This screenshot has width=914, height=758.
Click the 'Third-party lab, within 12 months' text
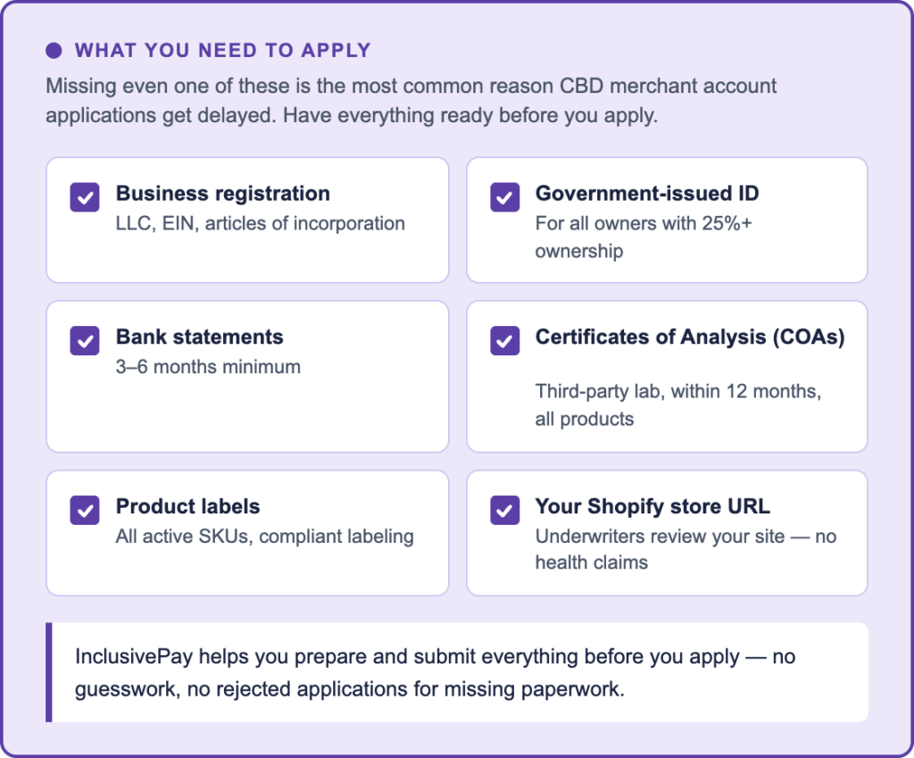pos(677,392)
